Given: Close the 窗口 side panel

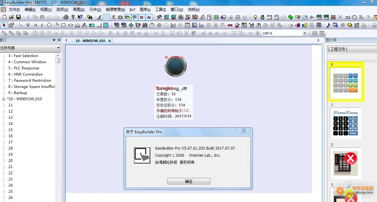Looking at the screenshot, I should tap(59, 40).
